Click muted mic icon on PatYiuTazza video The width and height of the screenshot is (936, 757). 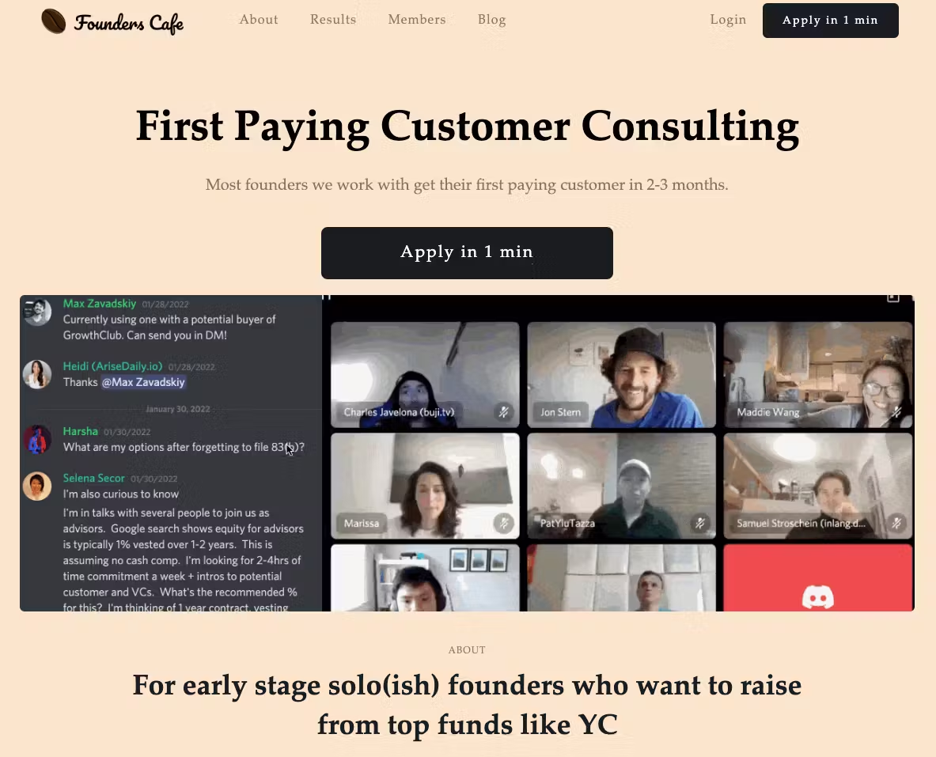click(700, 523)
